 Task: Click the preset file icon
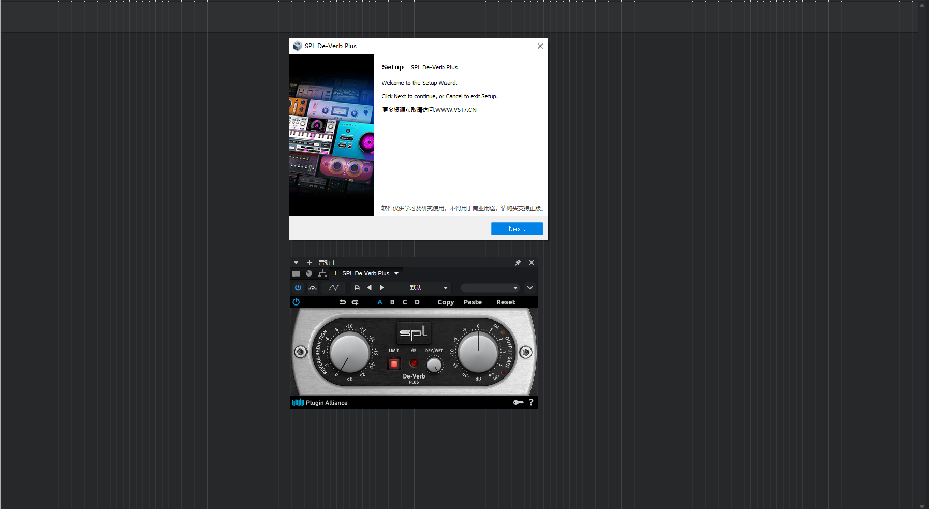coord(357,288)
